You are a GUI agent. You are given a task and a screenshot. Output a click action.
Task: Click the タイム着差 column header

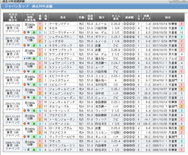116,17
